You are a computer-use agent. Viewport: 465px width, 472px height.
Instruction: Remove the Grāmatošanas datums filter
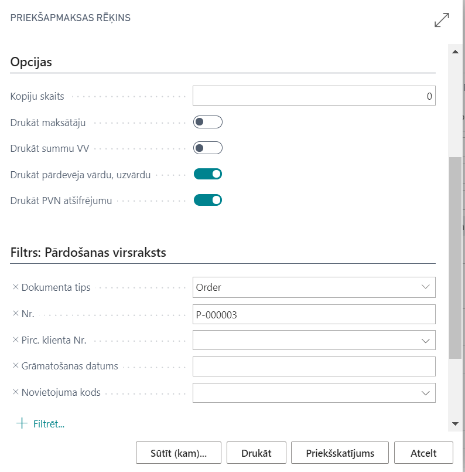tap(16, 365)
